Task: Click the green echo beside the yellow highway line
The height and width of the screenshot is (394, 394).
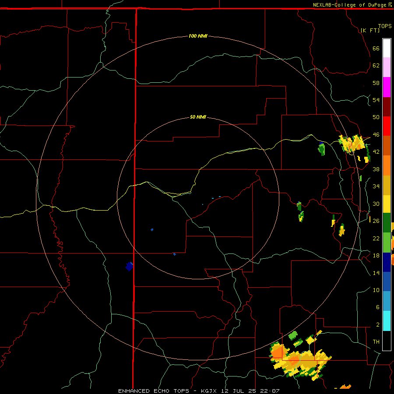Action: (321, 149)
